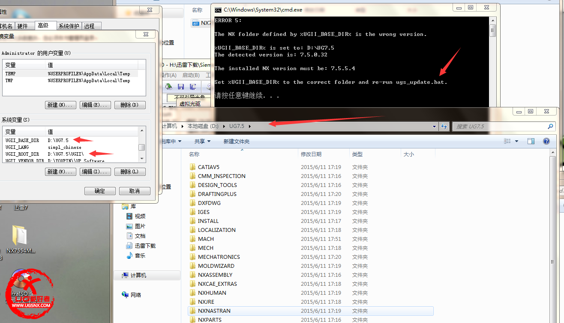Screen dimensions: 564x323
Task: Select the UGII_LANG system variable row
Action: pyautogui.click(x=71, y=147)
